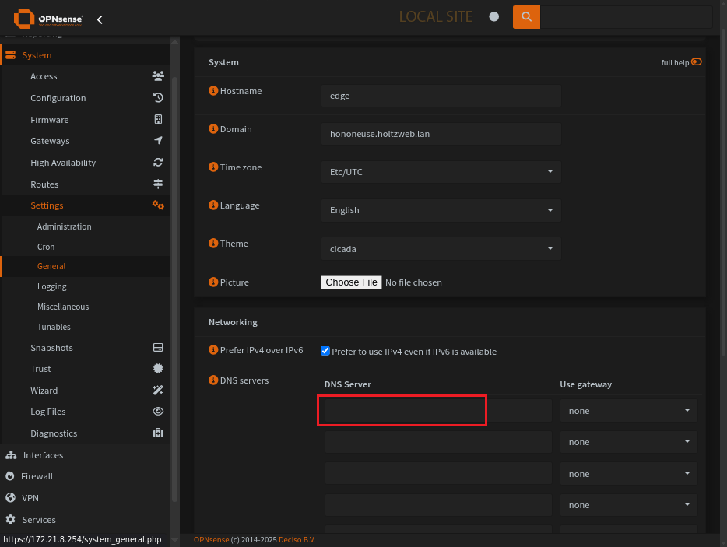The image size is (727, 547).
Task: Open the Language dropdown
Action: point(441,210)
